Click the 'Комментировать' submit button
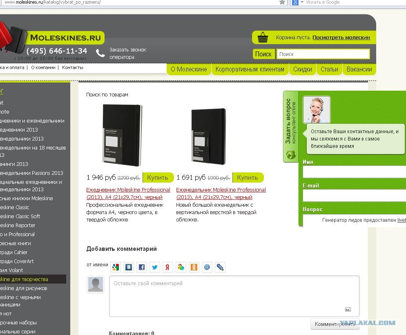The height and width of the screenshot is (335, 406). click(335, 324)
